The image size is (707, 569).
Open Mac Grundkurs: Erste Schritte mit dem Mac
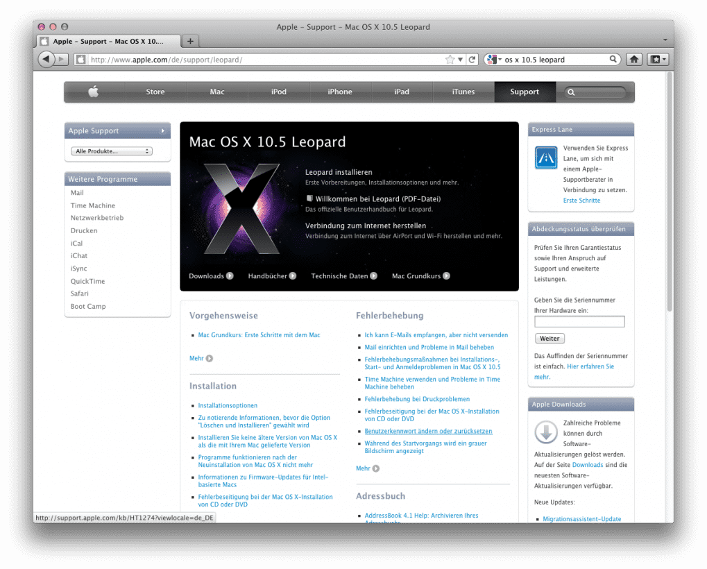click(259, 335)
